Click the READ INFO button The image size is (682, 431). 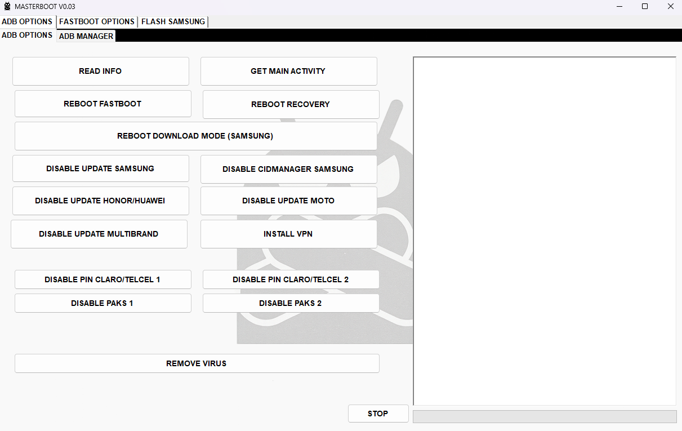tap(100, 71)
